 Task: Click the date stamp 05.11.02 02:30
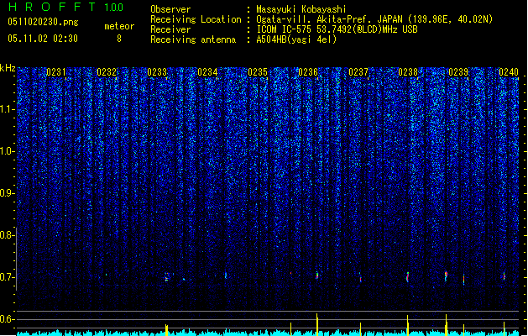43,39
